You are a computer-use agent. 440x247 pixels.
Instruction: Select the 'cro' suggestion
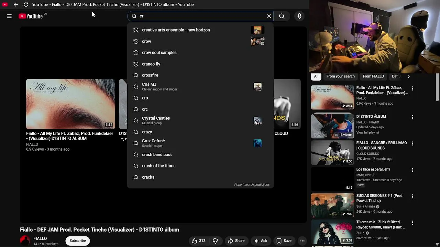(200, 98)
